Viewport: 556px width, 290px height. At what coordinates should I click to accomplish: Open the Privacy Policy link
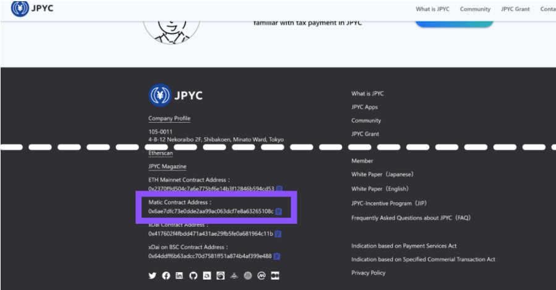(368, 273)
